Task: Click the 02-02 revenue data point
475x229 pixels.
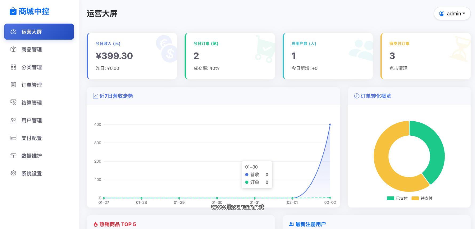Action: [330, 124]
